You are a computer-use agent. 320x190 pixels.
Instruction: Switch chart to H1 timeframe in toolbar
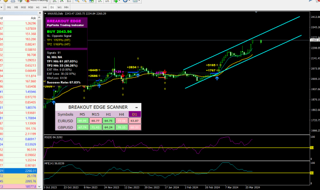click(x=38, y=7)
